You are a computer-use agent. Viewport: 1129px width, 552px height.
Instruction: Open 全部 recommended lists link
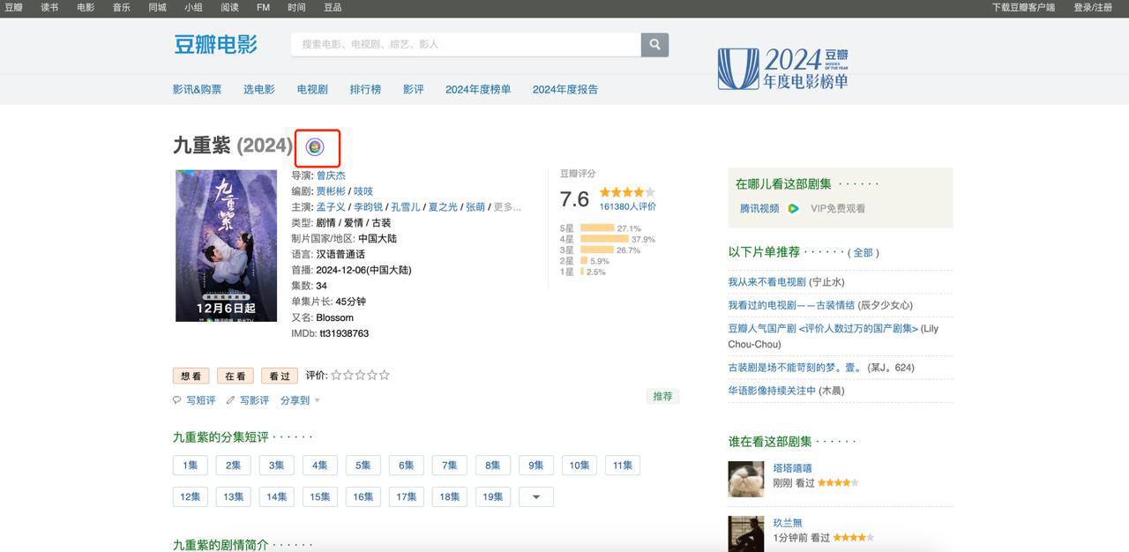click(x=863, y=253)
